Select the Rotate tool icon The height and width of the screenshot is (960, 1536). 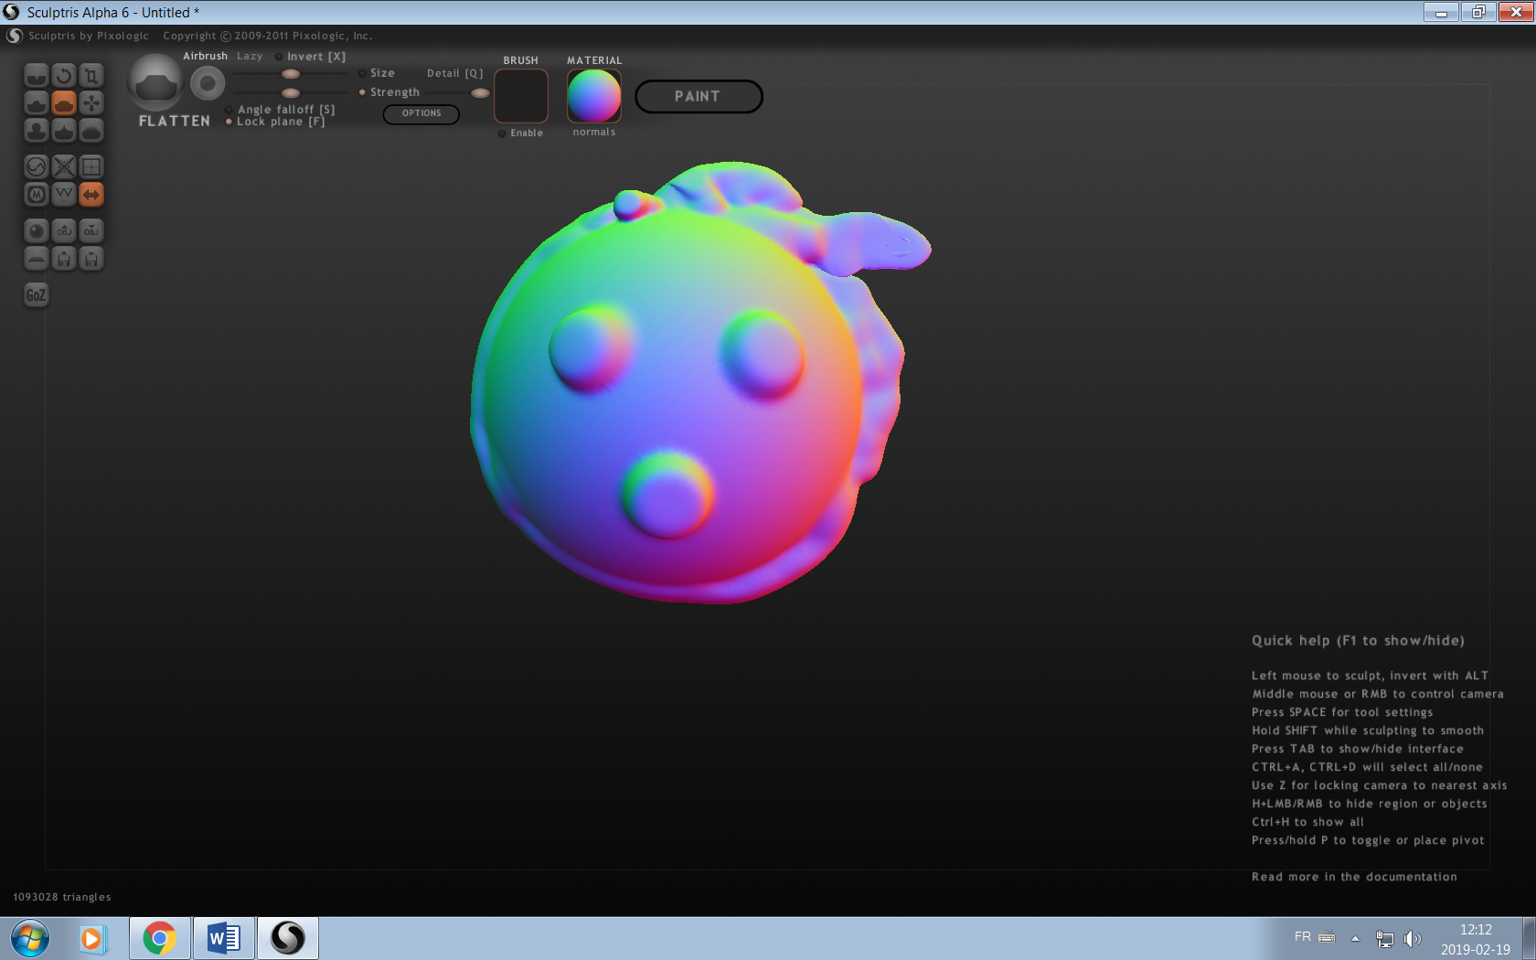coord(64,75)
